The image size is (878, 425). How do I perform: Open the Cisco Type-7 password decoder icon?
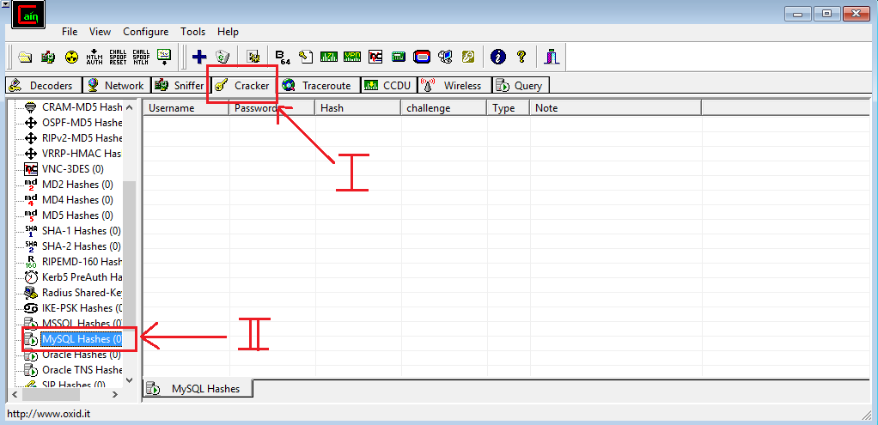coord(329,57)
